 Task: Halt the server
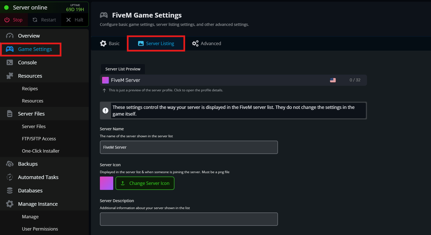[75, 20]
